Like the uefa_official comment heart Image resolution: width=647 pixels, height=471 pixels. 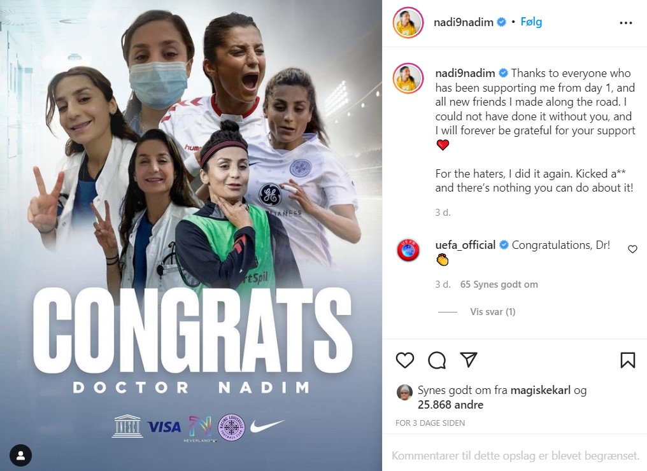tap(632, 249)
